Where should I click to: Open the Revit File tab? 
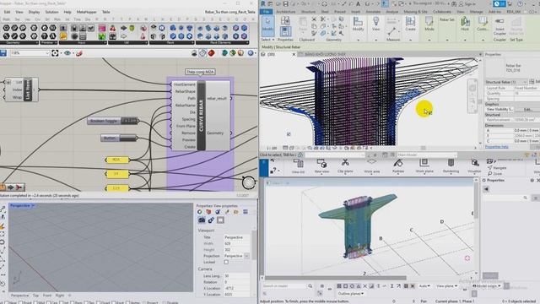[x=266, y=12]
